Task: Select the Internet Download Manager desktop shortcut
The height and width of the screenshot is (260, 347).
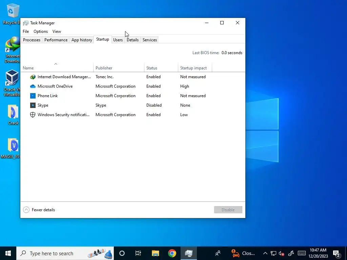Action: tap(12, 50)
